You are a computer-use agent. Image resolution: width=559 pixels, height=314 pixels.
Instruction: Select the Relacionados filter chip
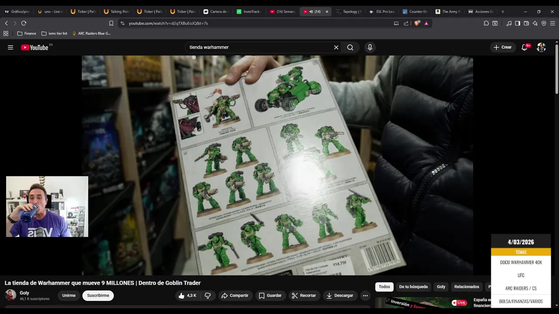tap(466, 287)
